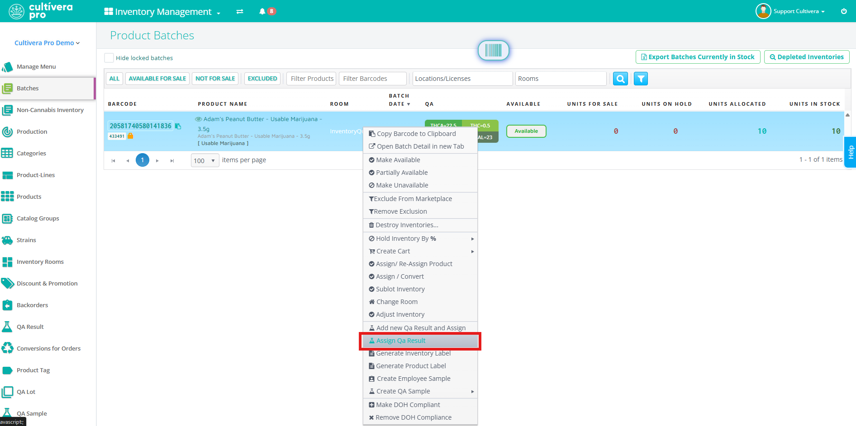The image size is (856, 426).
Task: Click the barcode scanner icon
Action: click(x=493, y=50)
